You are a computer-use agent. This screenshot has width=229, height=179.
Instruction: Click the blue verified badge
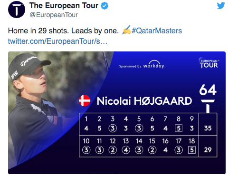point(105,6)
